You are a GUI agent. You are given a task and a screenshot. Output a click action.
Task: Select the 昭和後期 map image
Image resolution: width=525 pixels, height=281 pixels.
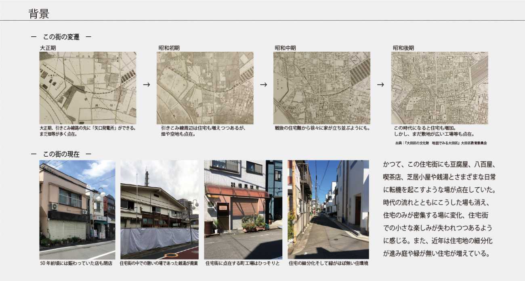click(439, 88)
